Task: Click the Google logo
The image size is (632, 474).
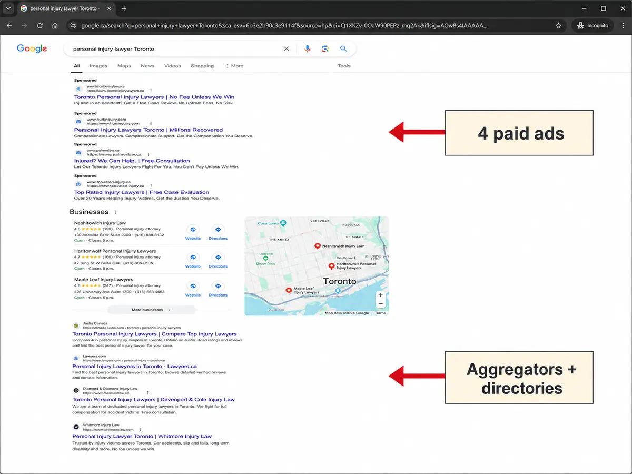Action: pyautogui.click(x=32, y=48)
